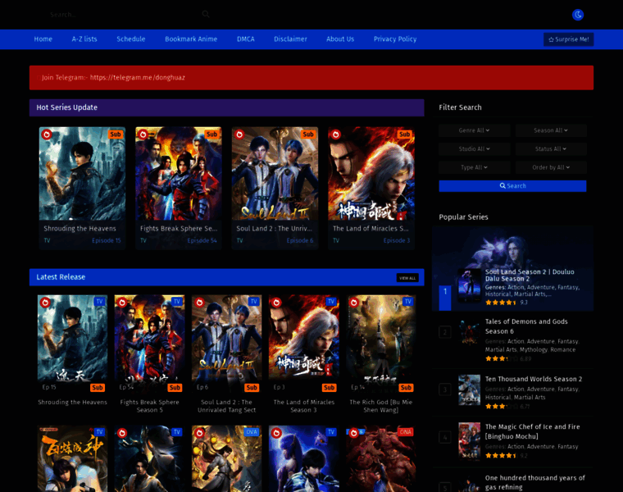623x492 pixels.
Task: Open A-Z lists page
Action: [x=84, y=39]
